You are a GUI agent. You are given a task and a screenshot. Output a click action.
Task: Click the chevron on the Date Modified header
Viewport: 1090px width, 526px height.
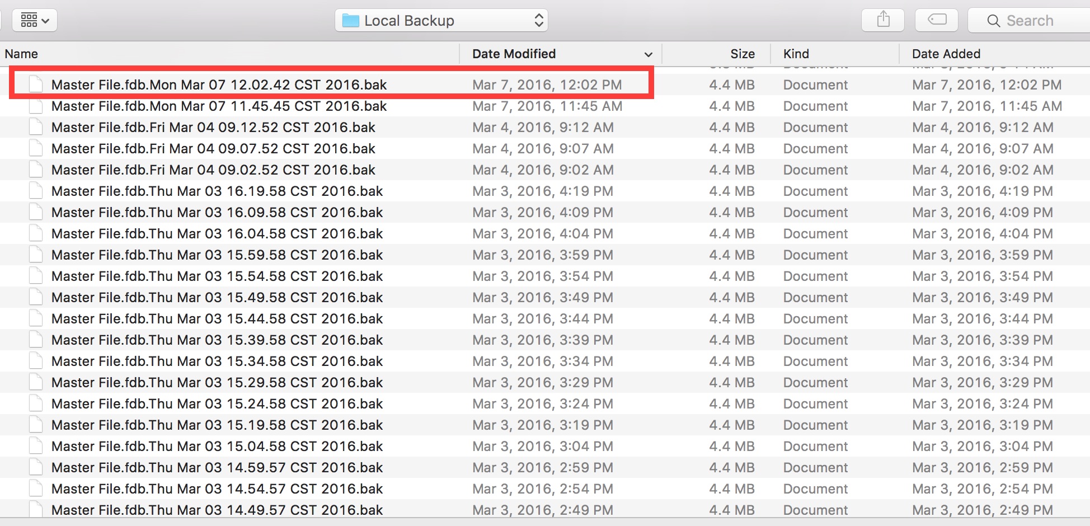pyautogui.click(x=648, y=54)
